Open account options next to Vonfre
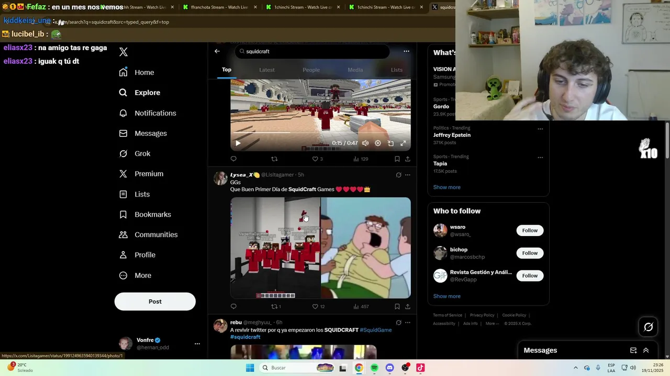Viewport: 670px width, 376px height. pyautogui.click(x=197, y=344)
